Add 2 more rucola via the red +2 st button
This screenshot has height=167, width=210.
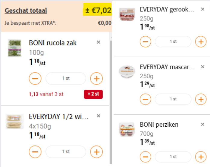pyautogui.click(x=93, y=94)
